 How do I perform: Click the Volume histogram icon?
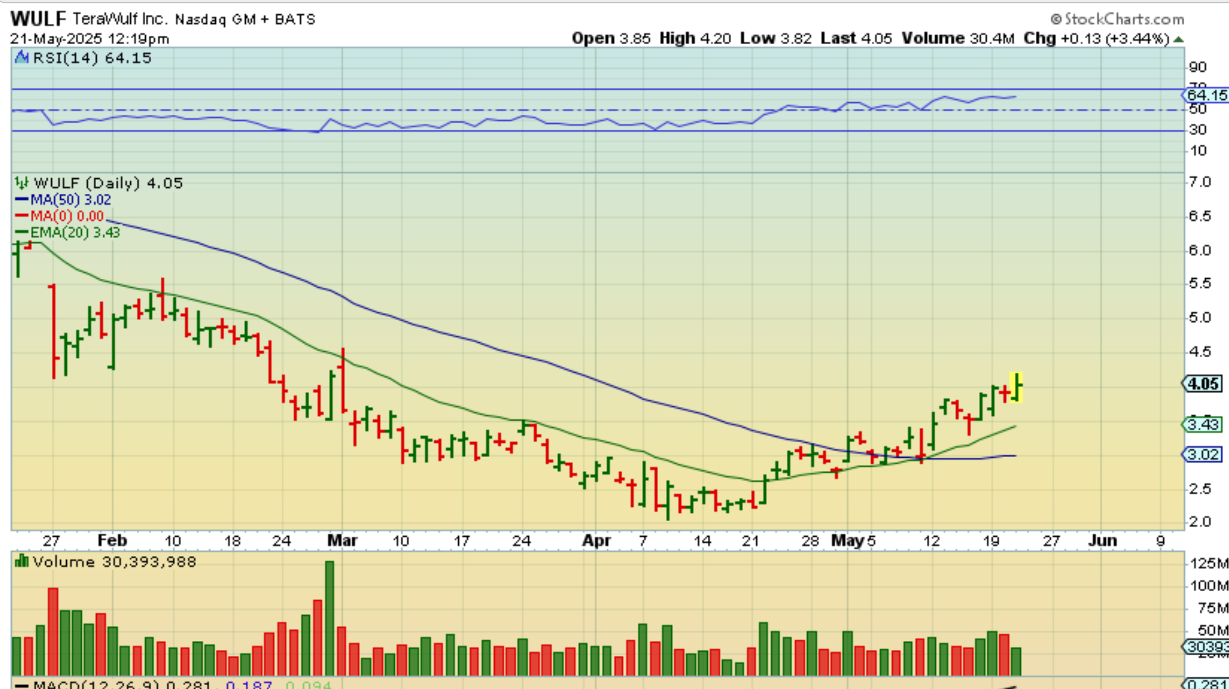tap(22, 561)
